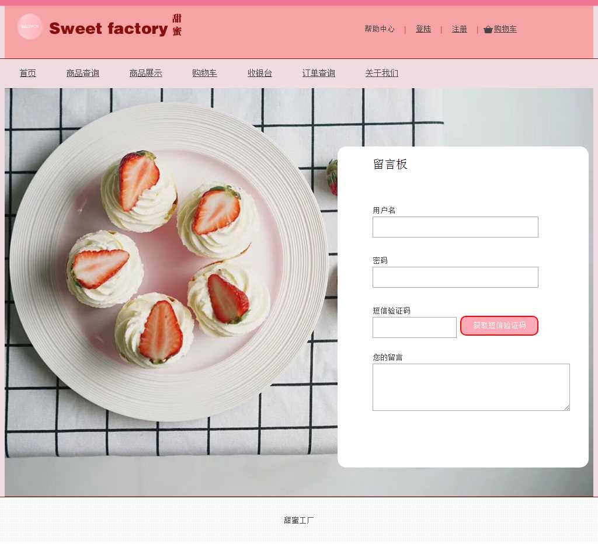Open 订单查询 order lookup menu item
Viewport: 598px width, 544px height.
coord(318,73)
